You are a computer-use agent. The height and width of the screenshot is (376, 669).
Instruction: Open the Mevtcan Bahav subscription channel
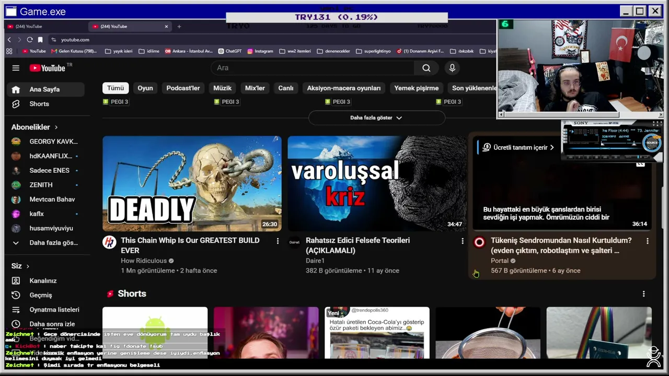tap(46, 199)
